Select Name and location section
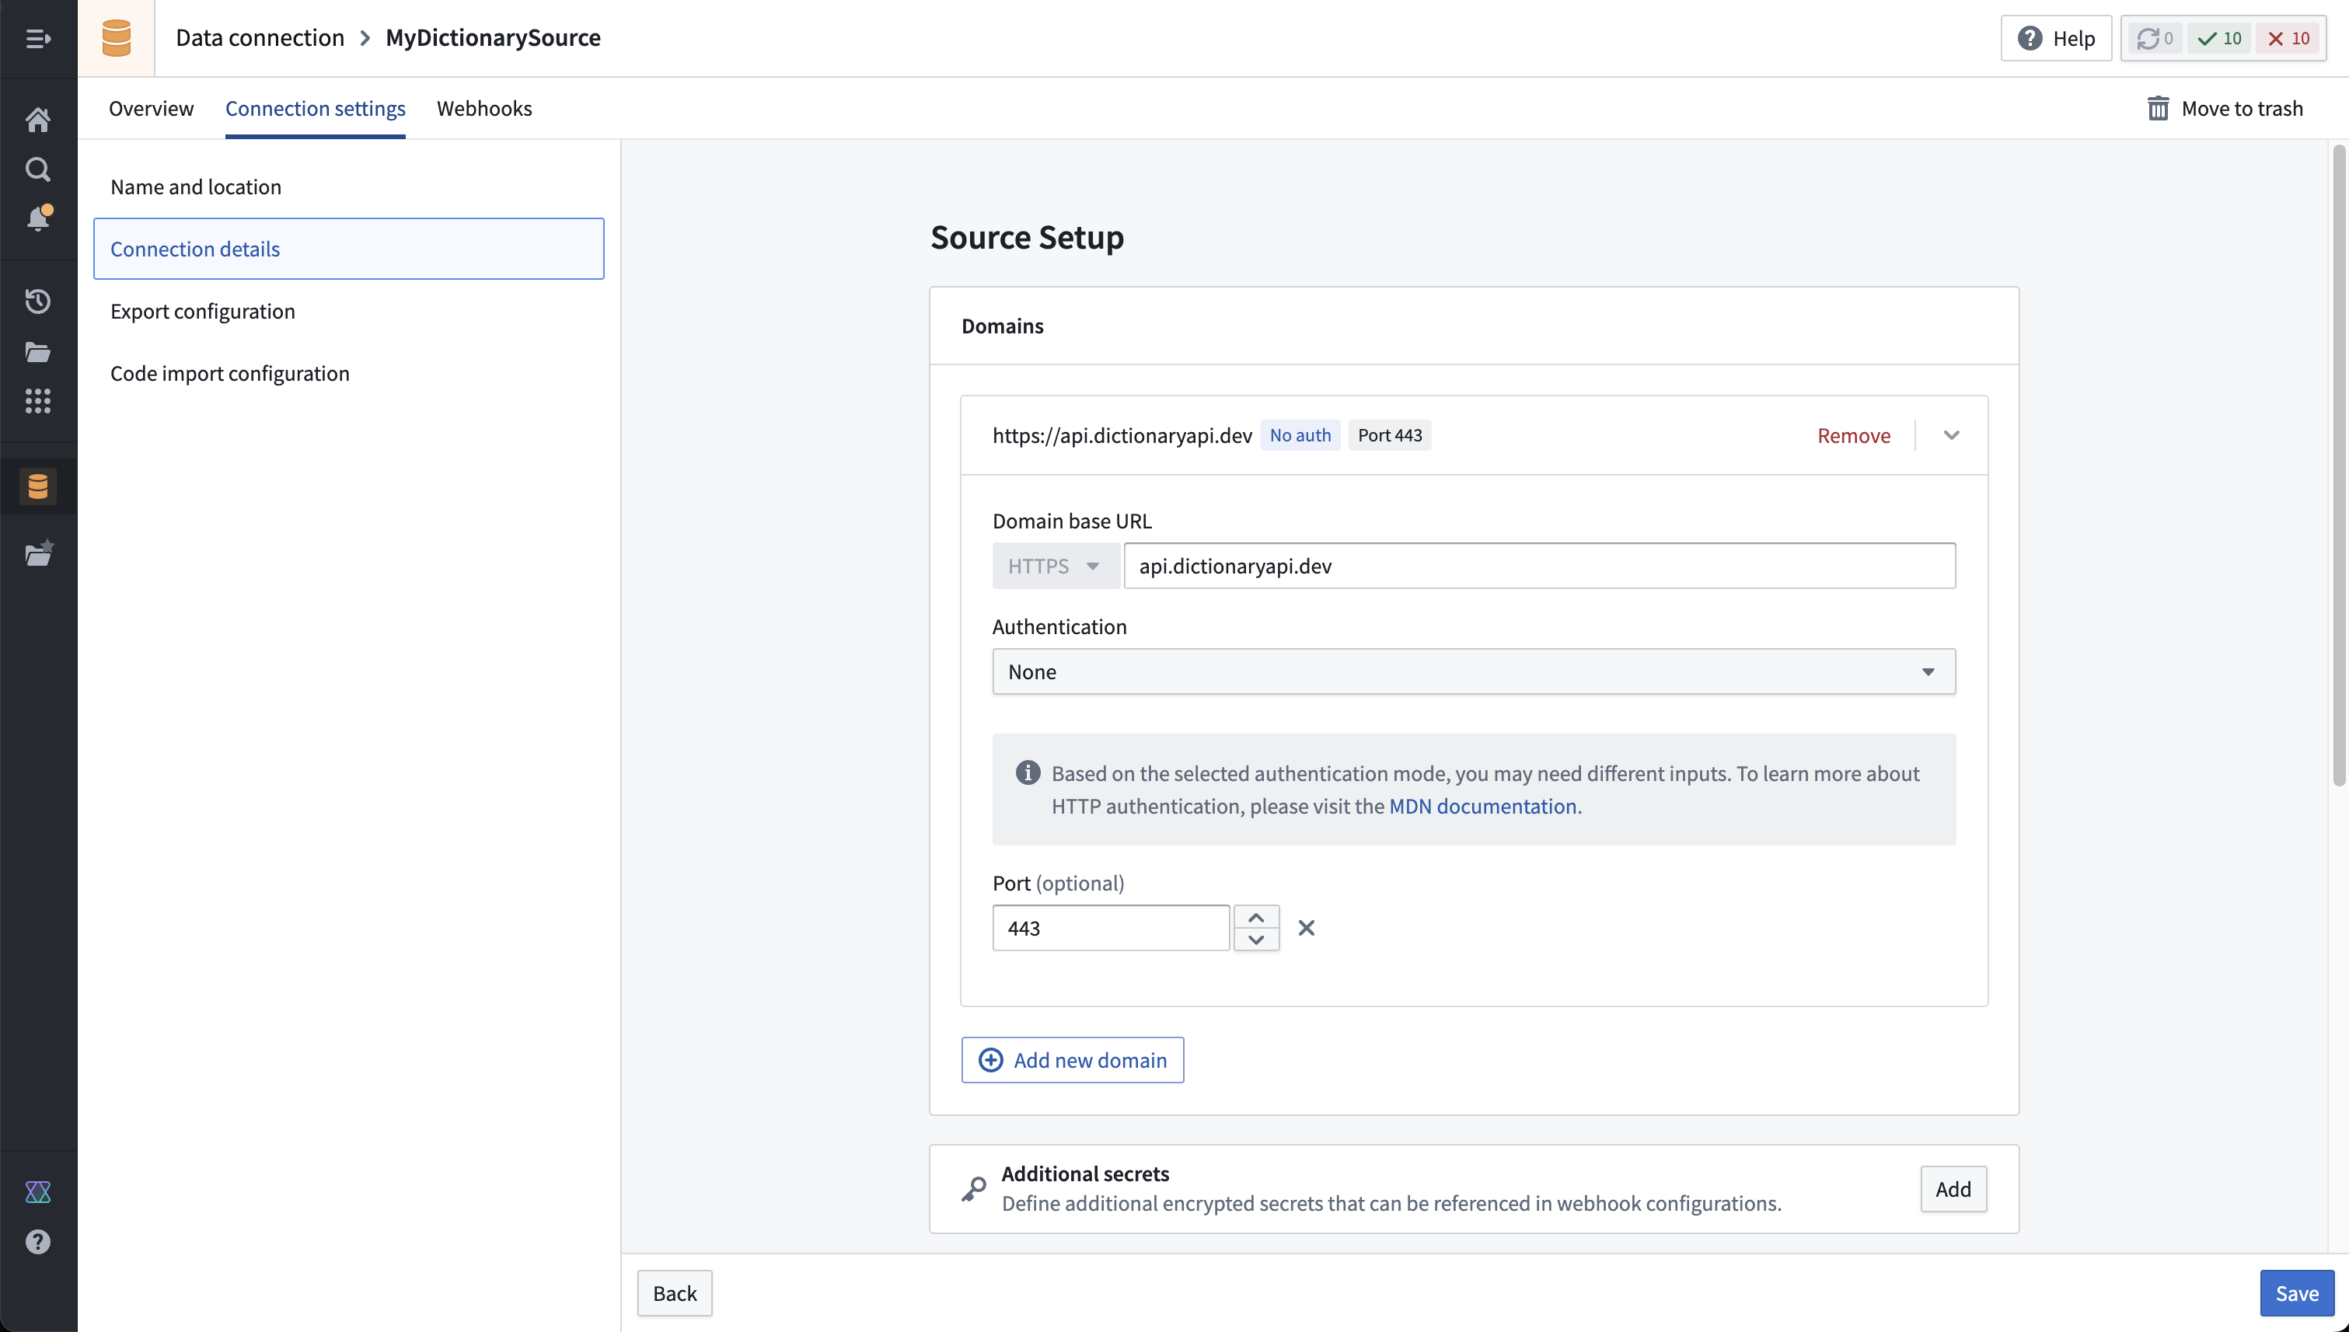This screenshot has width=2349, height=1332. (x=349, y=187)
